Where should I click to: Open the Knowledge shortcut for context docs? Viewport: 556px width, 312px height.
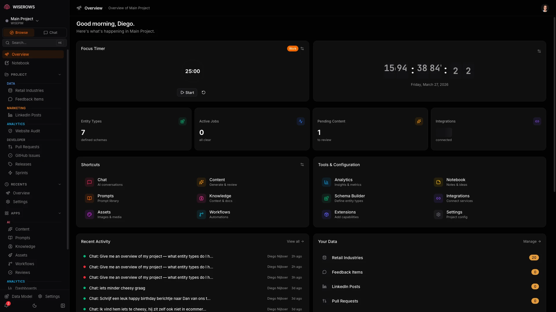[220, 198]
